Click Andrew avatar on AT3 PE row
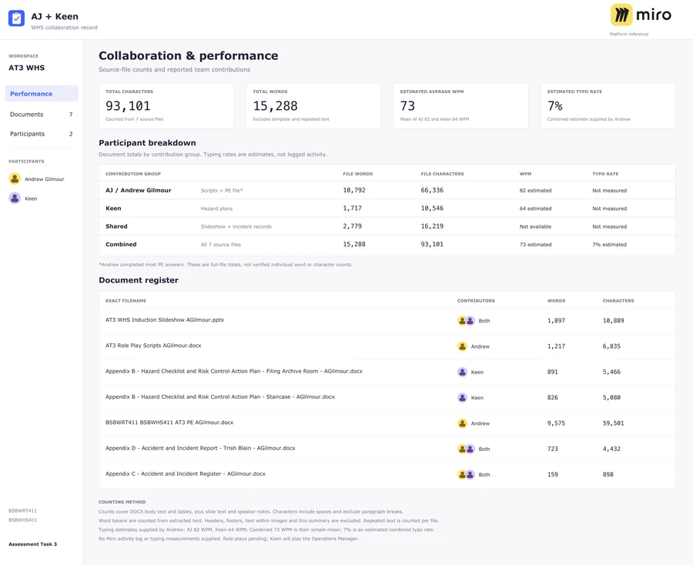Image resolution: width=693 pixels, height=565 pixels. click(462, 423)
